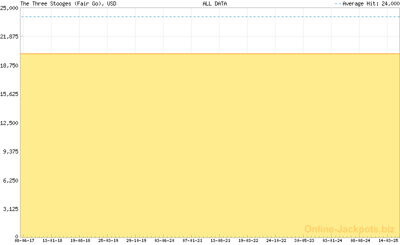400x245 pixels.
Task: Click the 6,250 y-axis value
Action: 11,180
